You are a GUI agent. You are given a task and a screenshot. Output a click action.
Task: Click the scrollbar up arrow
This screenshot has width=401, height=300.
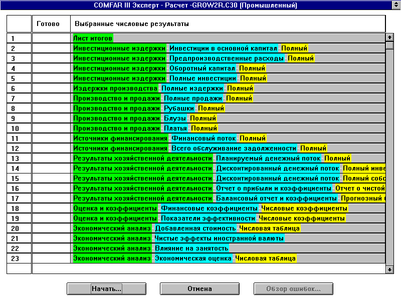[x=389, y=37]
